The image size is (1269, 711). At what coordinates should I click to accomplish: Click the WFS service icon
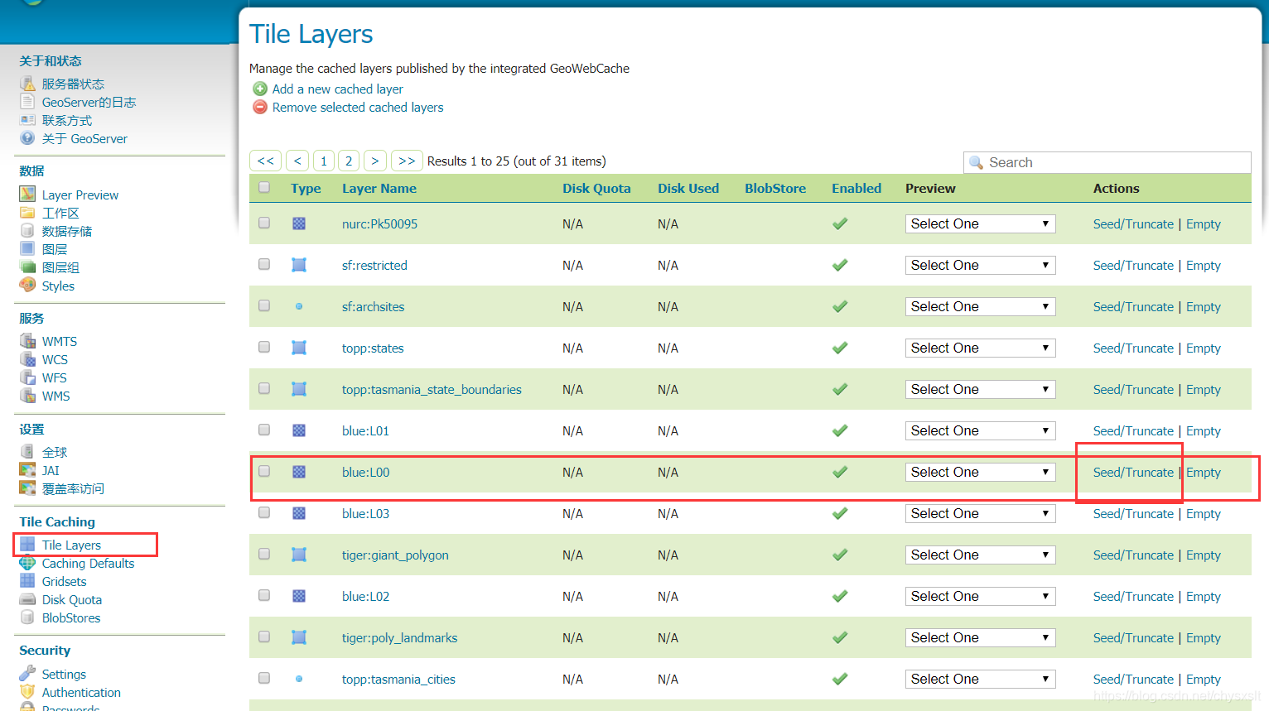point(27,377)
